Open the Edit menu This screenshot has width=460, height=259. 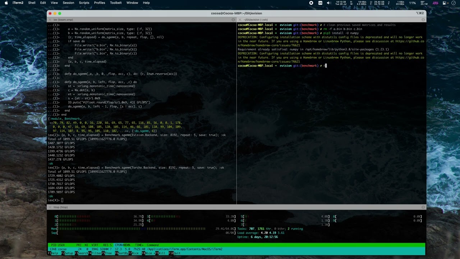click(43, 3)
